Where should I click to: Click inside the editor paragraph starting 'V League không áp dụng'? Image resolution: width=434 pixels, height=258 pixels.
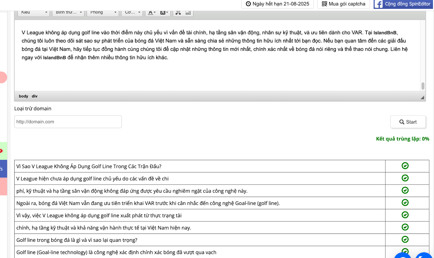tap(214, 45)
